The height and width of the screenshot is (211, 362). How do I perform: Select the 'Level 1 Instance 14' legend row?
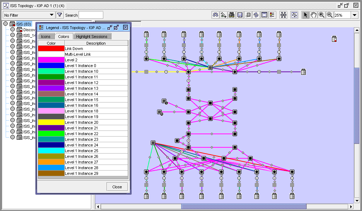coord(83,94)
